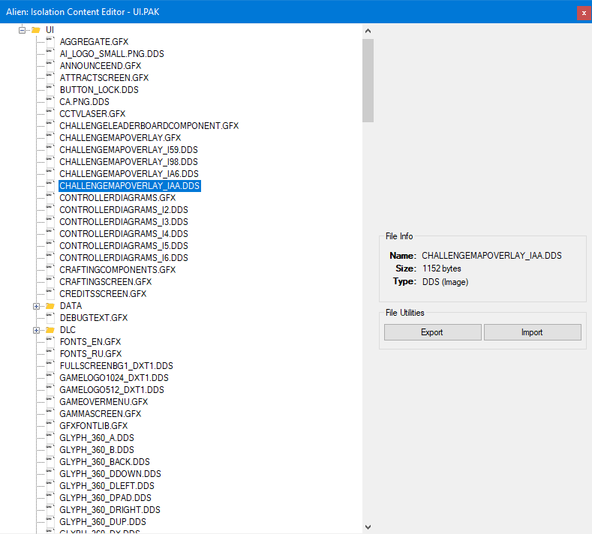Select CONTROLLERDIAGRAMS_I4.DDS file

(x=124, y=234)
